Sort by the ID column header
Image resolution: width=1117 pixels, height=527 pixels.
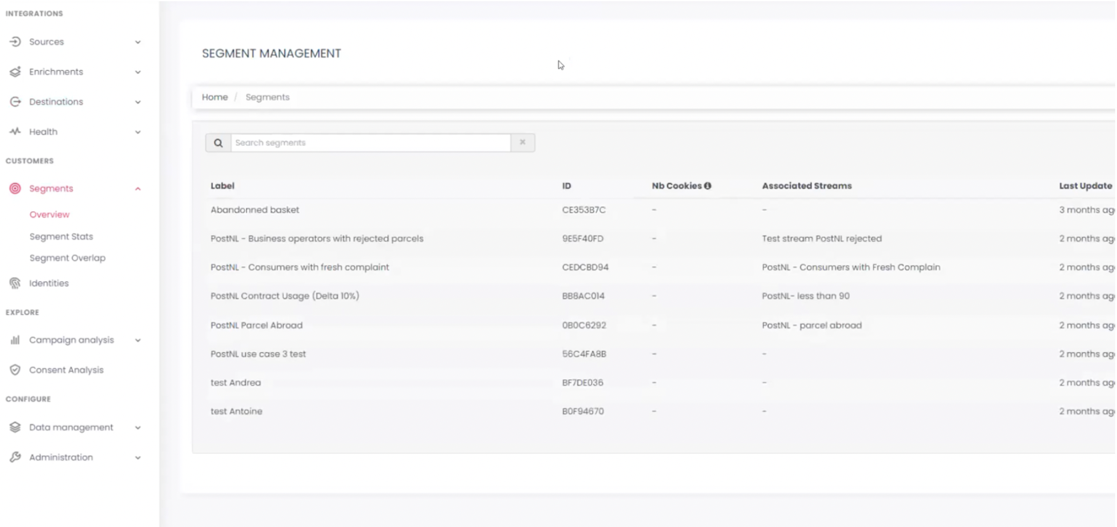[567, 186]
